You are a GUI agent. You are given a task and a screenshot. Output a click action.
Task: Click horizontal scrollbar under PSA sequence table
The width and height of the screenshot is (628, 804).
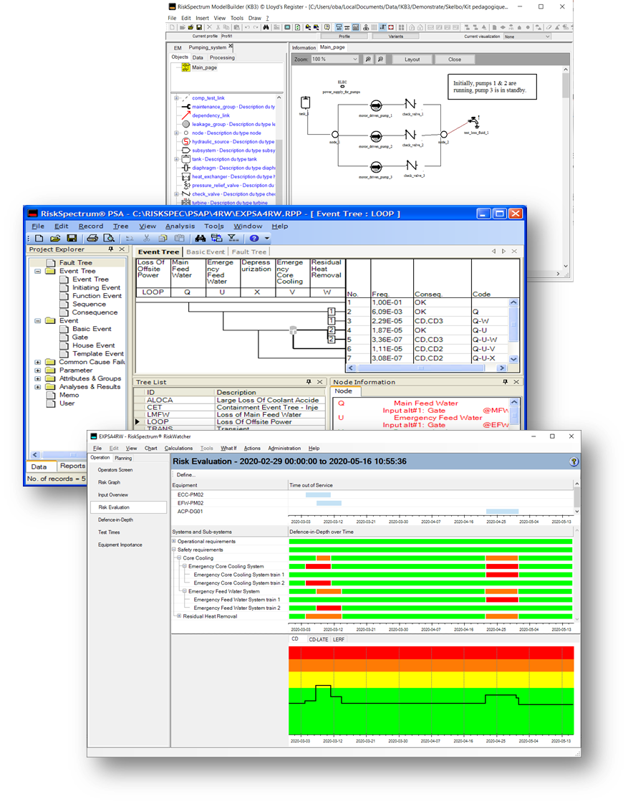[426, 368]
